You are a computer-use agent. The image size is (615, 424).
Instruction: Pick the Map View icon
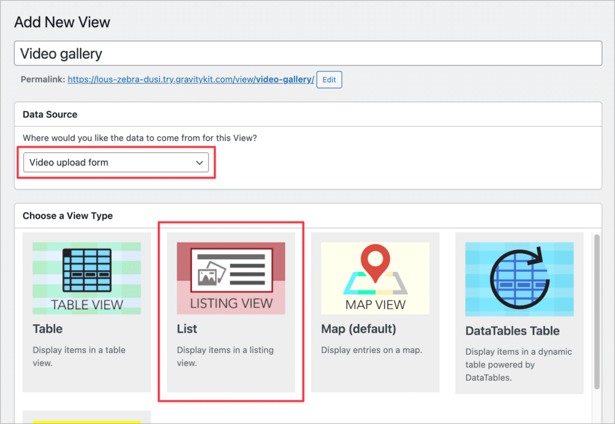click(375, 278)
